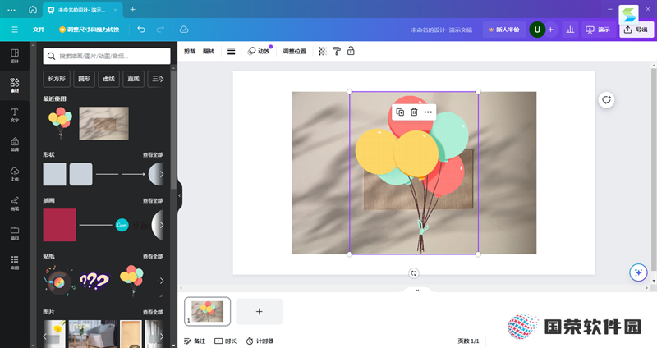The image size is (657, 348).
Task: Add collaborator with plus next to avatar
Action: [550, 30]
